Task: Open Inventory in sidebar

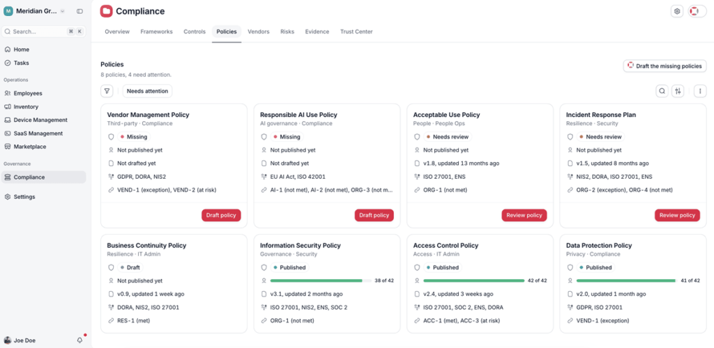Action: tap(43, 106)
